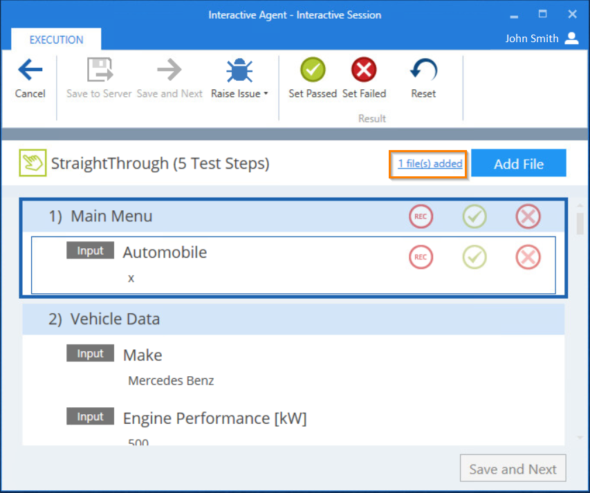This screenshot has width=590, height=493.
Task: Click the blue Add File button
Action: pos(519,164)
